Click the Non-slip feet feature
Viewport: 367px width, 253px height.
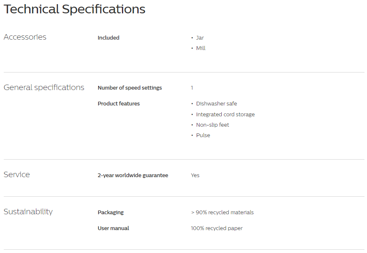pos(213,125)
